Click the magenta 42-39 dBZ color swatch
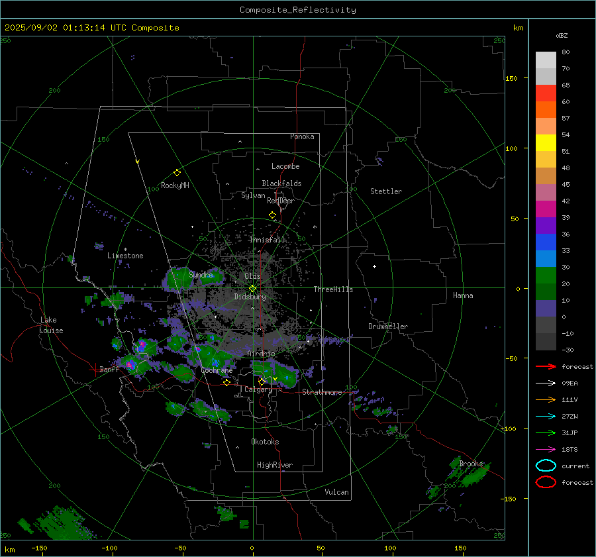This screenshot has height=557, width=596. 546,209
